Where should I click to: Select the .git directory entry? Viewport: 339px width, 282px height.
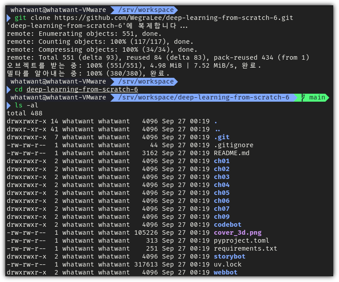(x=222, y=137)
